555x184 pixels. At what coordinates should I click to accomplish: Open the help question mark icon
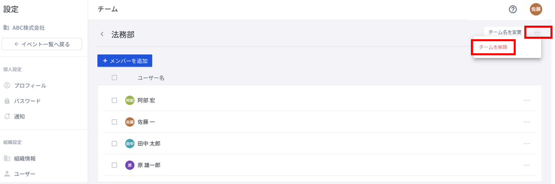pyautogui.click(x=513, y=10)
